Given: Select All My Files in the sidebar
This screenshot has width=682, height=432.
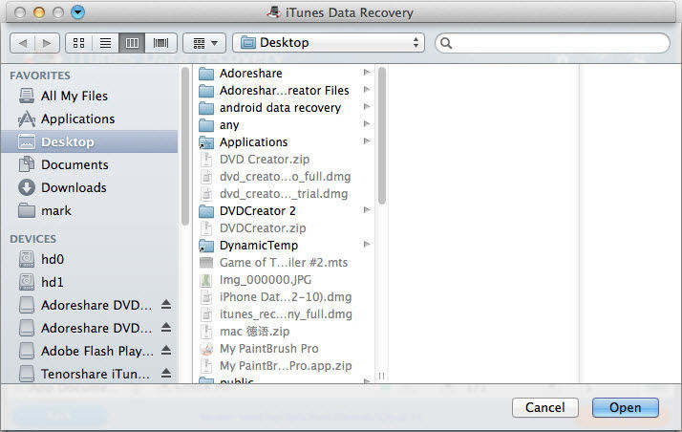Looking at the screenshot, I should (x=89, y=96).
